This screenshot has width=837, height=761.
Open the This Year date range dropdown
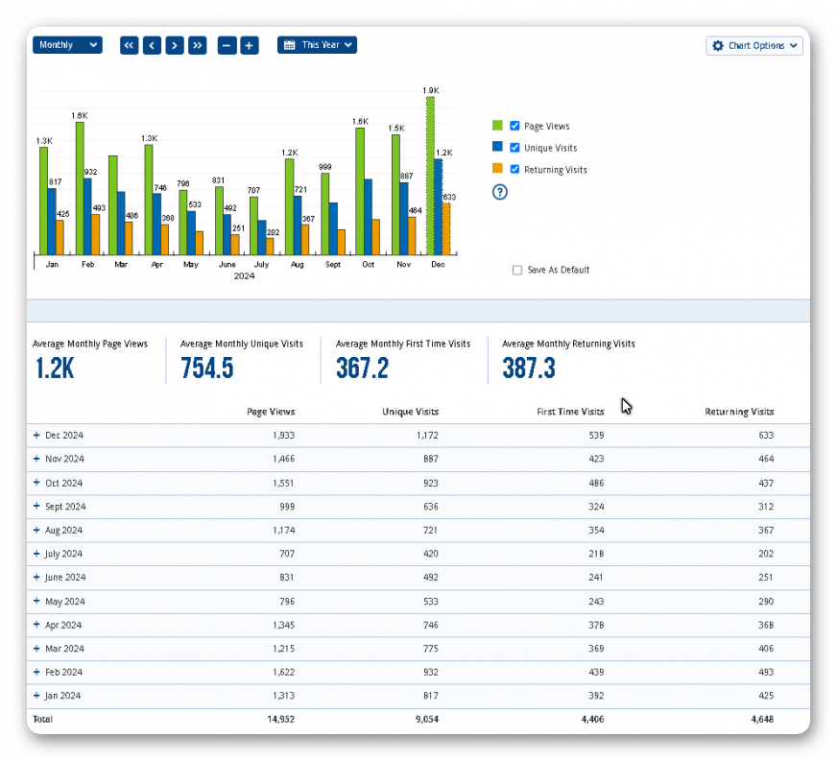point(317,45)
